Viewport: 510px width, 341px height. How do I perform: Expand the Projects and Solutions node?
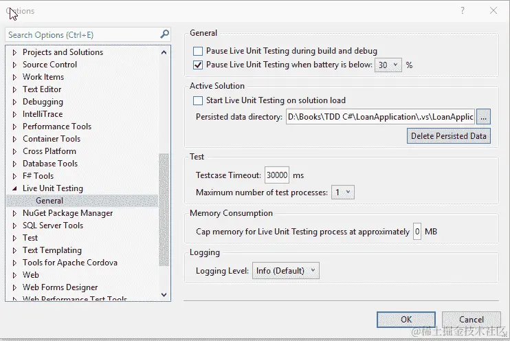[x=14, y=52]
